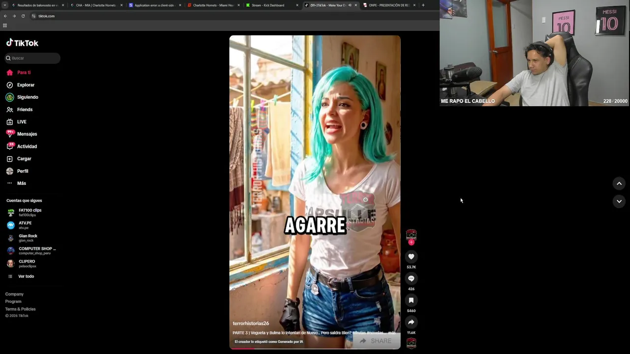Close the ONPE tab
The width and height of the screenshot is (630, 354).
(x=414, y=5)
